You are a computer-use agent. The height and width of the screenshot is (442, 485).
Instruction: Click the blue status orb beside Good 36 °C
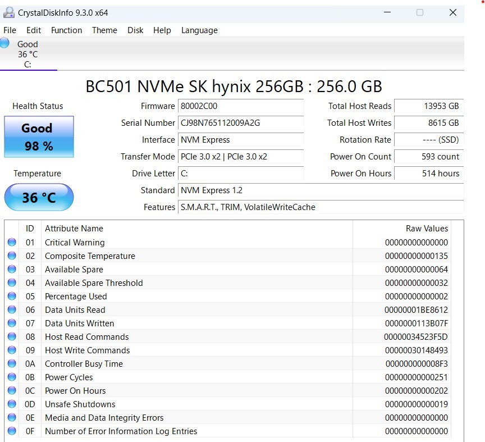coord(5,43)
